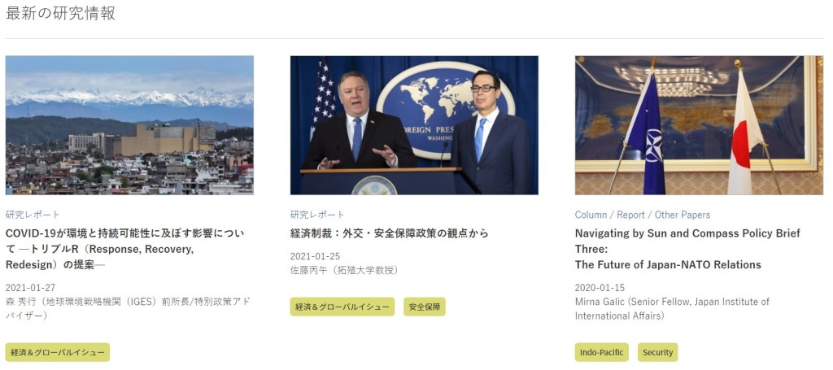Viewport: 833px width, 370px height.
Task: Click 経済＆グローバルイシュー tag beside 安全保障
Action: pos(342,307)
